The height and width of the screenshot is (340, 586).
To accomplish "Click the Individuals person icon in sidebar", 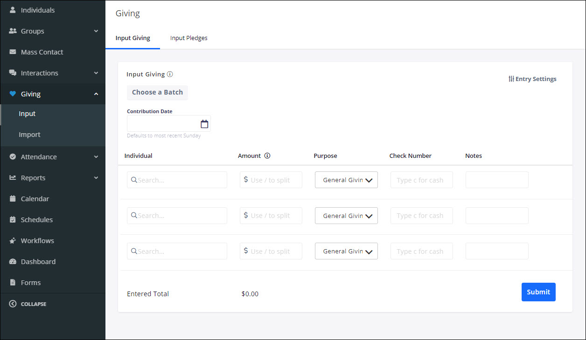I will coord(13,10).
